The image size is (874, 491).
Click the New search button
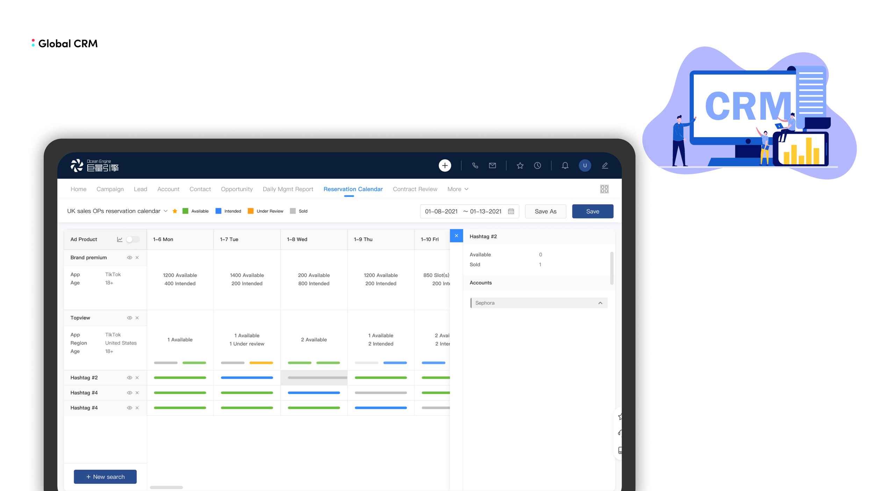105,477
